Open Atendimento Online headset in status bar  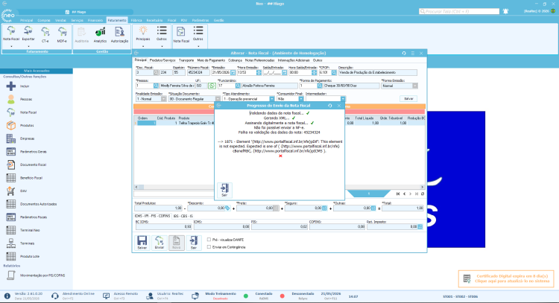click(x=55, y=296)
